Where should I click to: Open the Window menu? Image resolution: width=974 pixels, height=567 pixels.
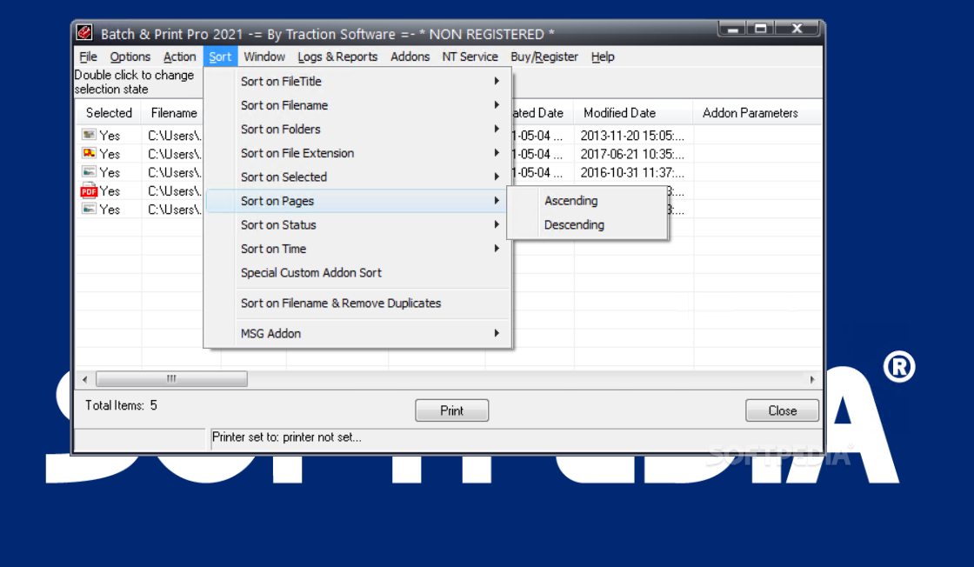point(264,57)
